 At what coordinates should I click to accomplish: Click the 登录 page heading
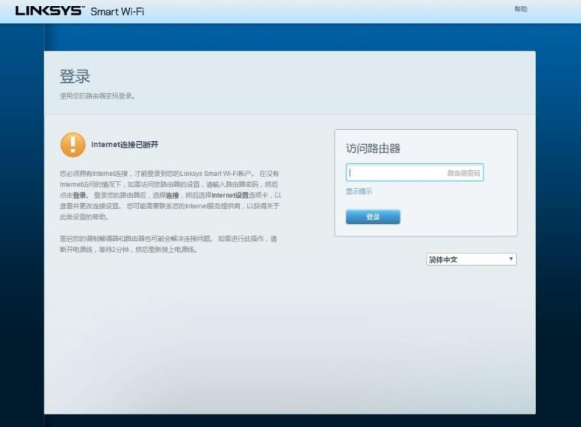click(75, 76)
